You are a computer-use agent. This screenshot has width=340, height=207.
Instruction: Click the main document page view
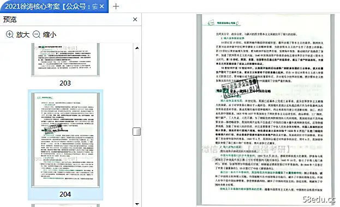coord(265,109)
